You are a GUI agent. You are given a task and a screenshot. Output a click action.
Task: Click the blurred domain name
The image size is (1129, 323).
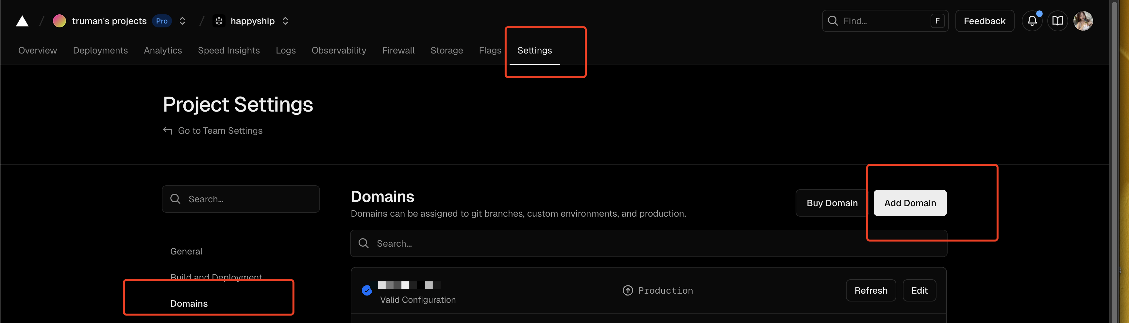(x=409, y=285)
